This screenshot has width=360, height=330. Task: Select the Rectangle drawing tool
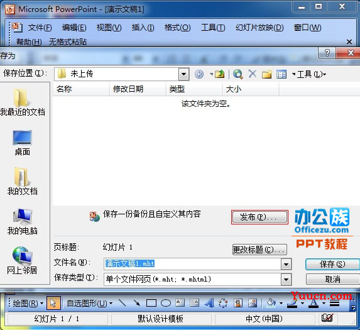(x=151, y=303)
